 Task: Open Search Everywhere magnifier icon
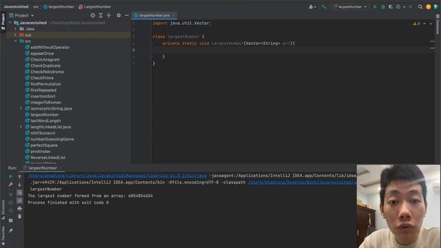tap(420, 7)
